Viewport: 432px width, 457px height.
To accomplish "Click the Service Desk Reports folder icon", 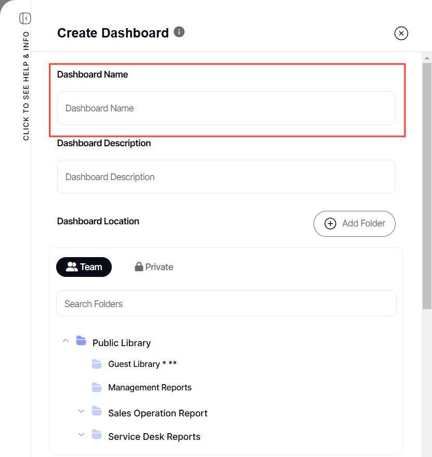I will (97, 435).
